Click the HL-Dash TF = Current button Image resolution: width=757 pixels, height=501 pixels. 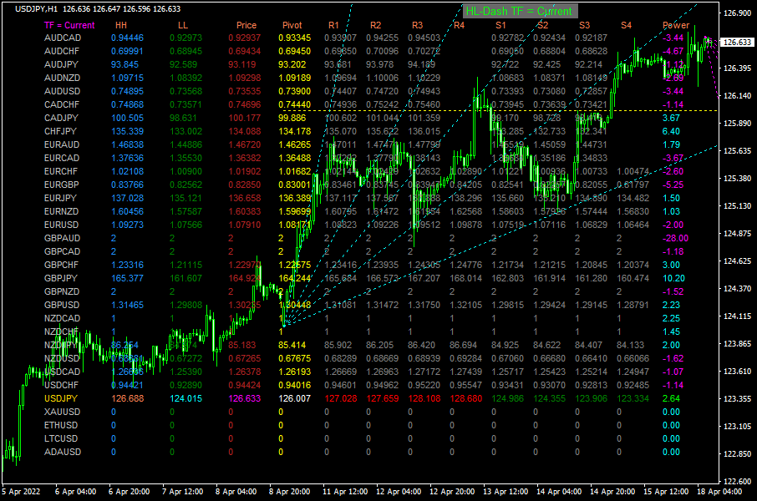coord(520,11)
